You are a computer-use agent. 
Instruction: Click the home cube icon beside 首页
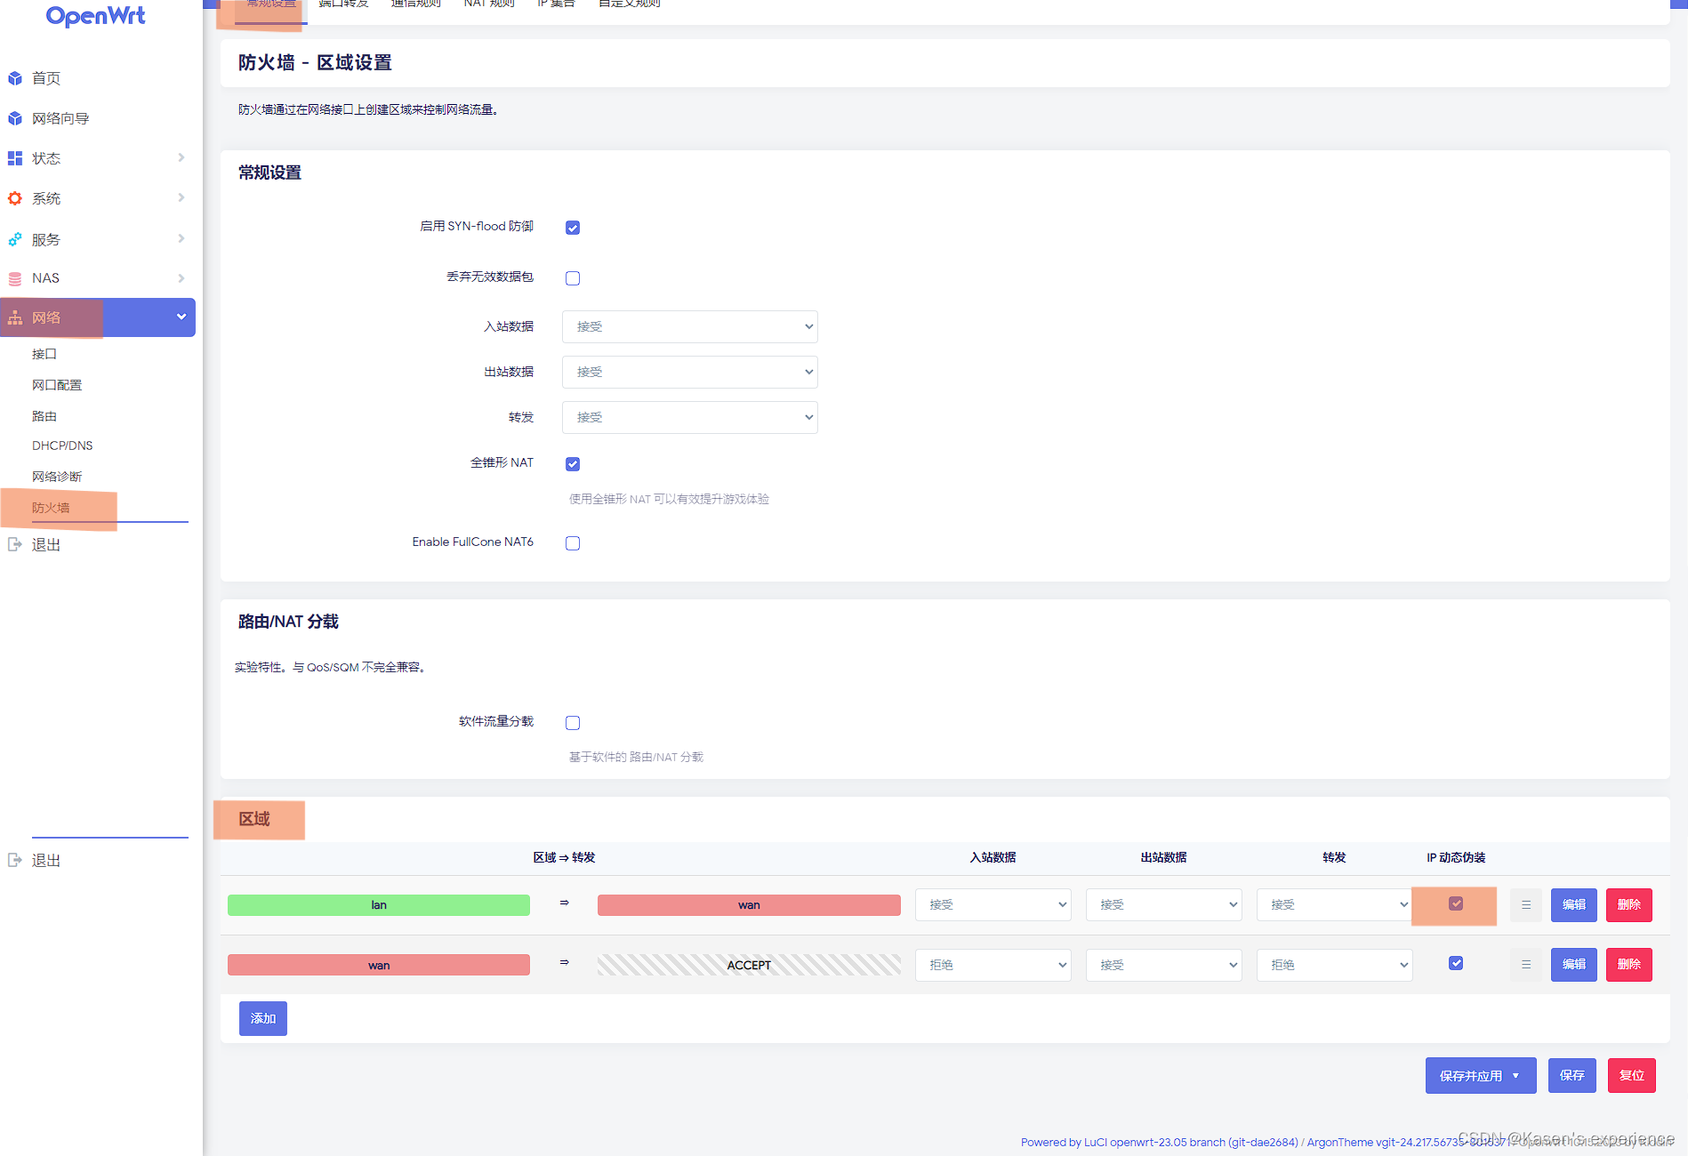[x=15, y=78]
